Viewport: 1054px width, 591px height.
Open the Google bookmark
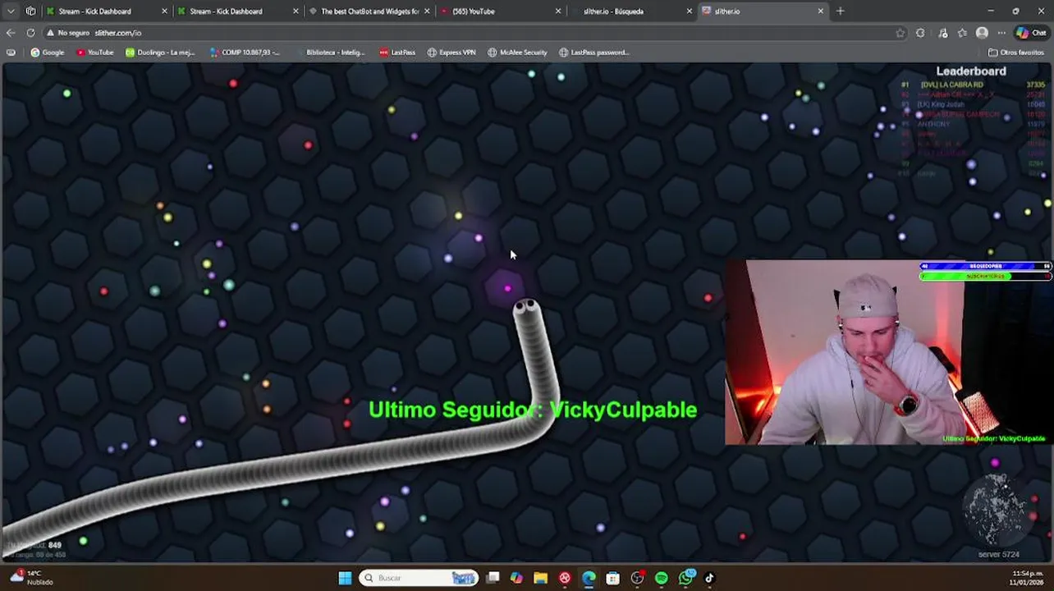48,53
